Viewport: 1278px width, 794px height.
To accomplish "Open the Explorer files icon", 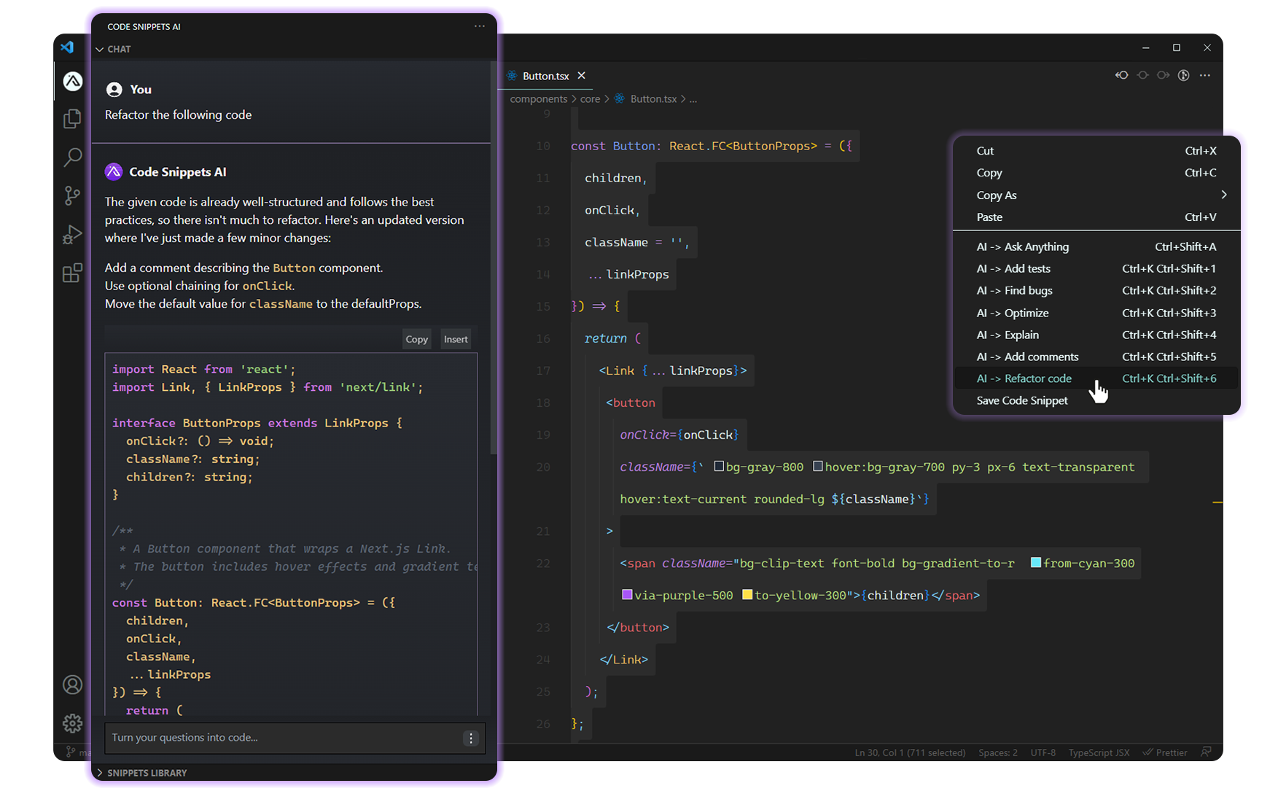I will 72,119.
